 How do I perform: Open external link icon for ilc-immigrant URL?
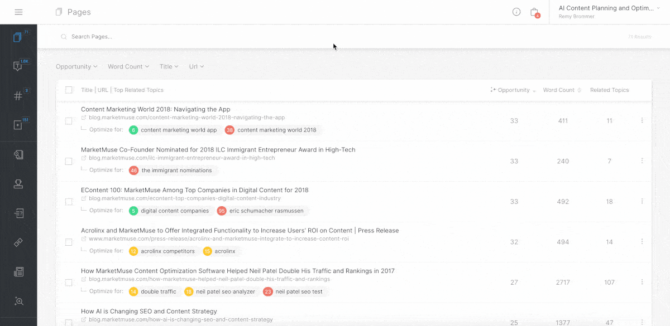84,158
